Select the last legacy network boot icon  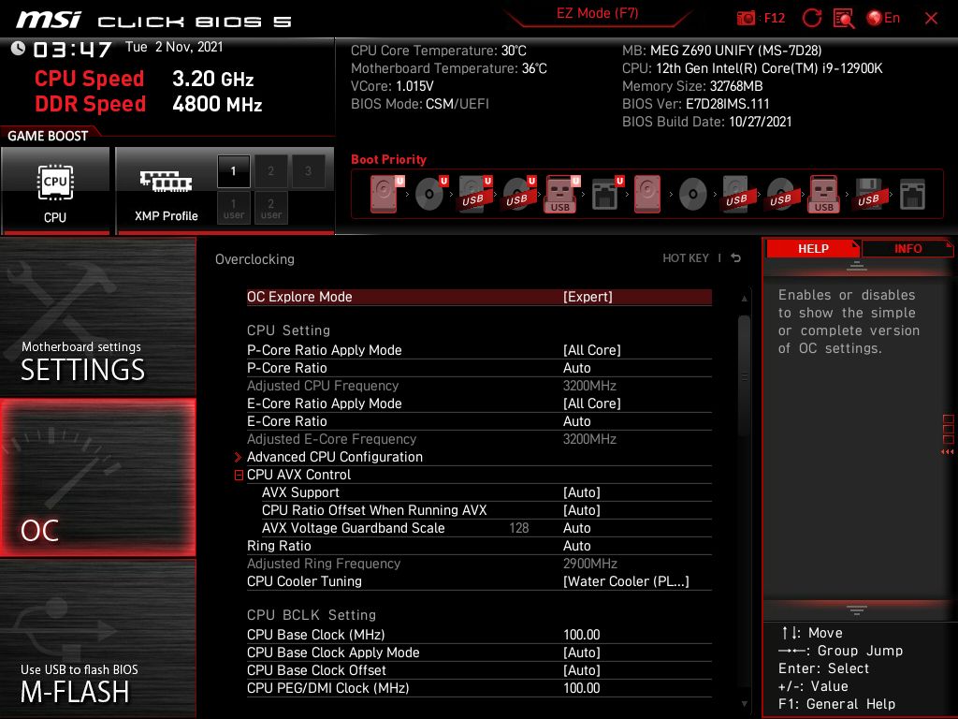(x=912, y=195)
